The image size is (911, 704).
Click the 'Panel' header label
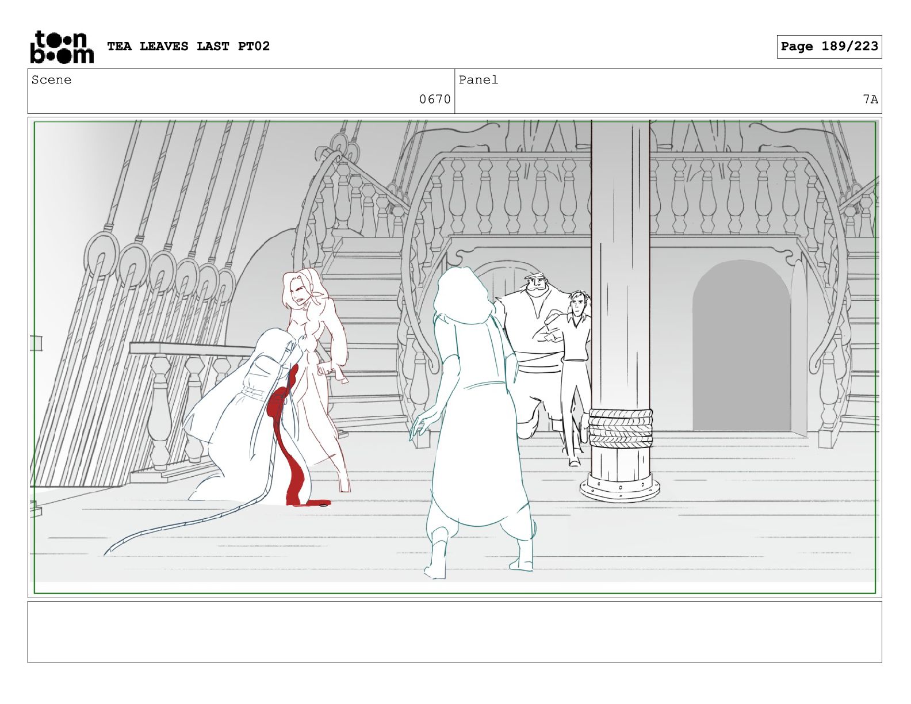coord(478,80)
